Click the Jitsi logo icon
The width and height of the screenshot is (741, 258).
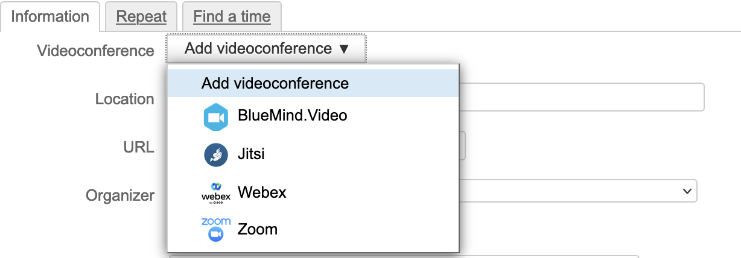point(215,155)
